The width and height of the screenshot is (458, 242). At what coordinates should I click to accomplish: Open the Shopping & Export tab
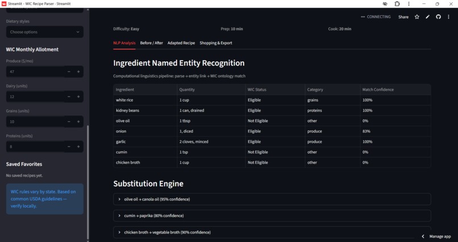pyautogui.click(x=216, y=43)
